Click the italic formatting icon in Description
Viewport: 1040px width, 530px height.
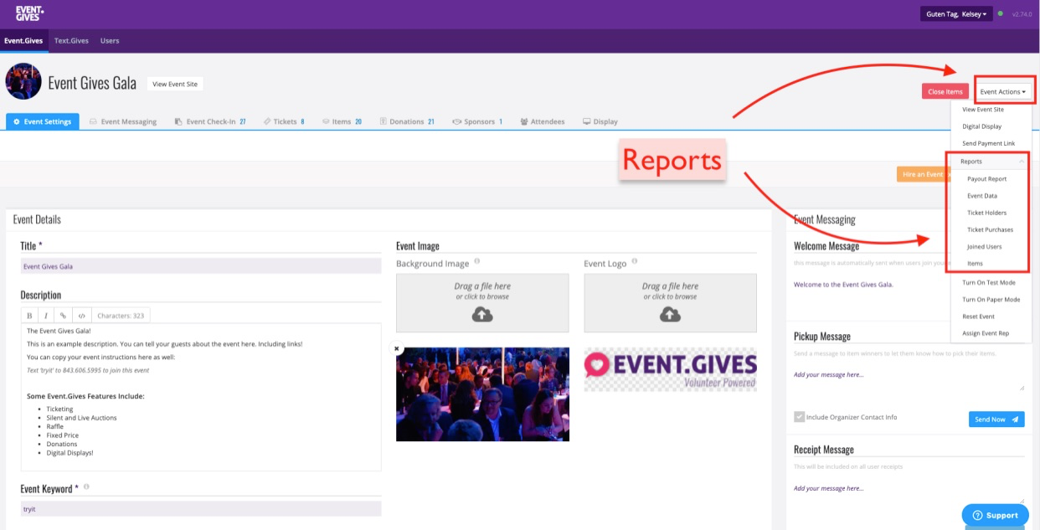(46, 316)
